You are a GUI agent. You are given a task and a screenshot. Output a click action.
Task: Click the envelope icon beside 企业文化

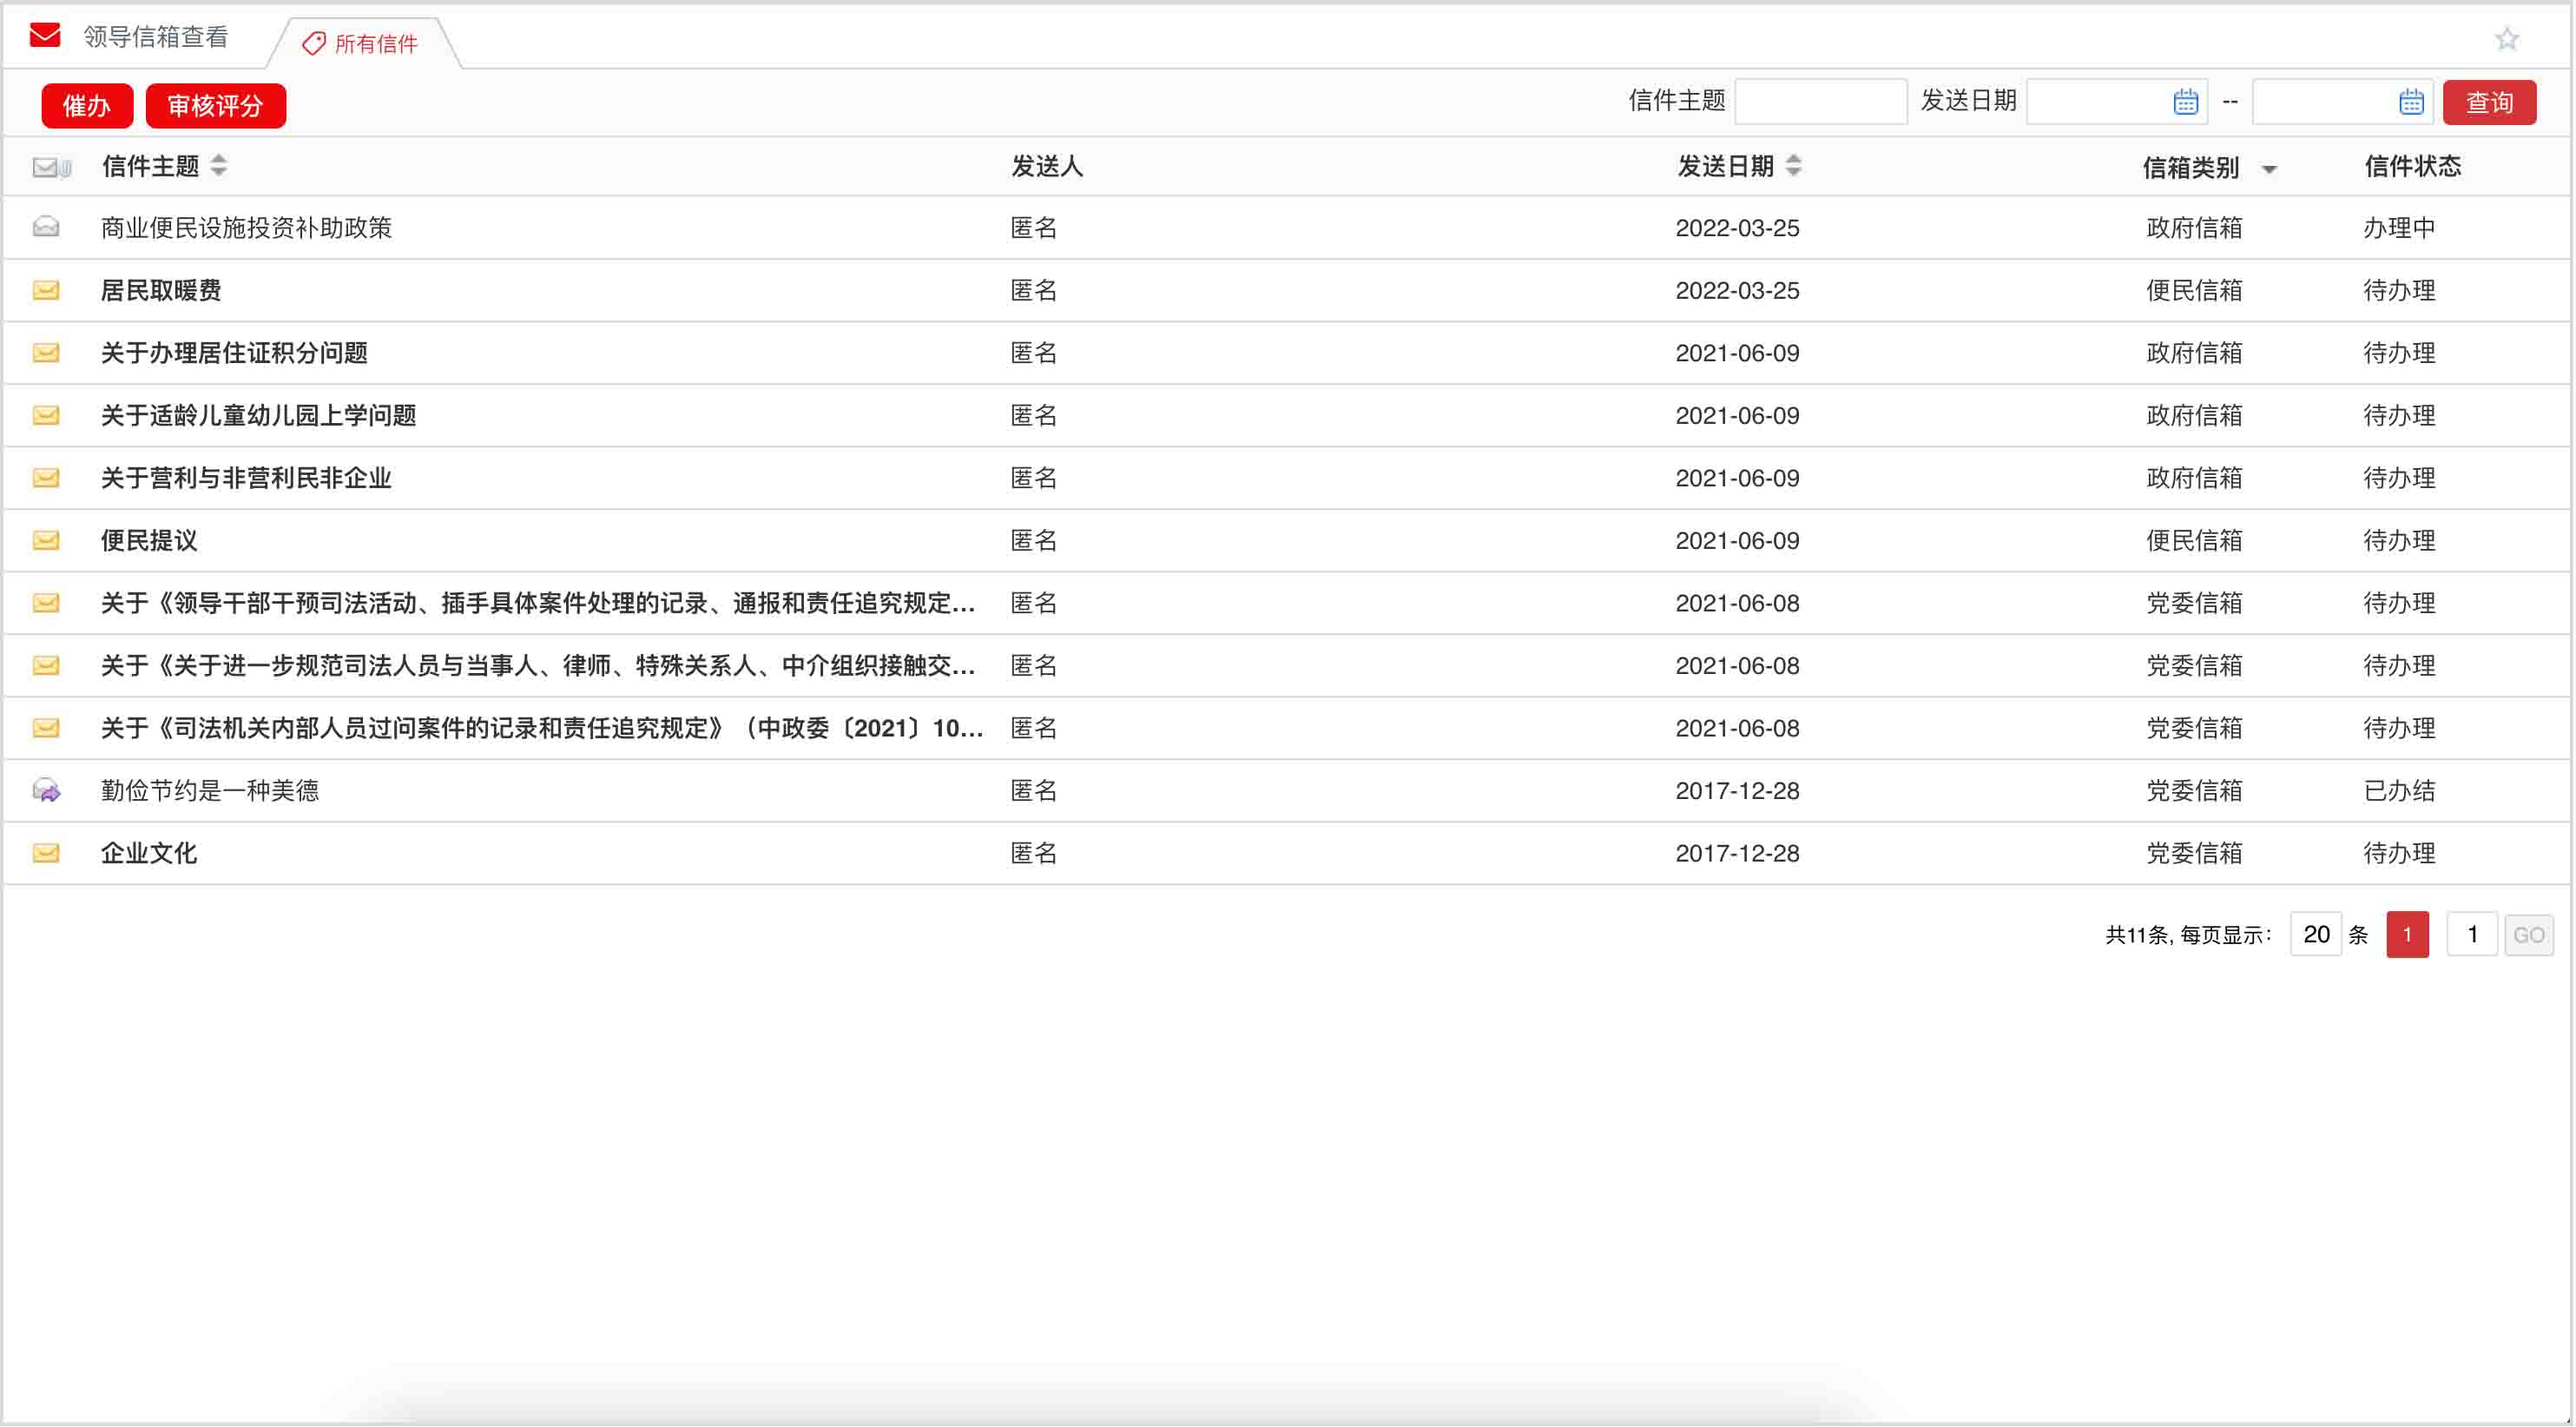[x=45, y=853]
